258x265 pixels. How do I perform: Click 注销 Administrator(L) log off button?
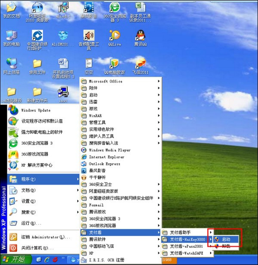(43, 237)
